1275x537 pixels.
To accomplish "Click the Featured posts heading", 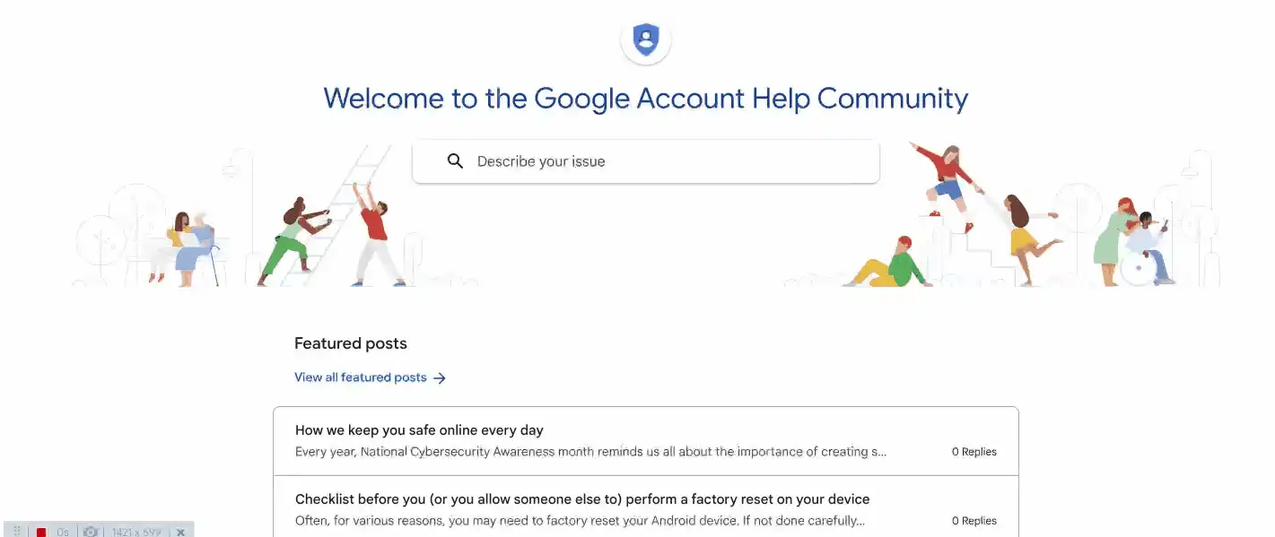I will click(x=350, y=343).
